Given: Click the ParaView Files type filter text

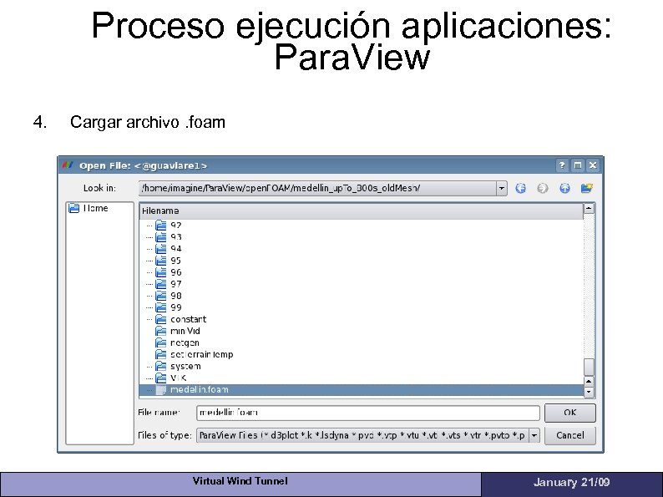Looking at the screenshot, I should (362, 435).
